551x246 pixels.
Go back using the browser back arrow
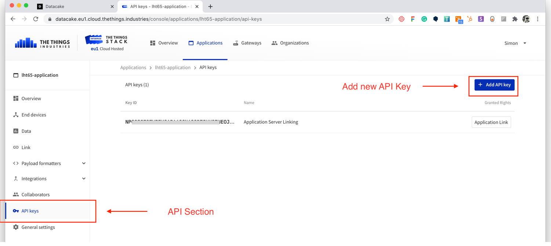13,19
